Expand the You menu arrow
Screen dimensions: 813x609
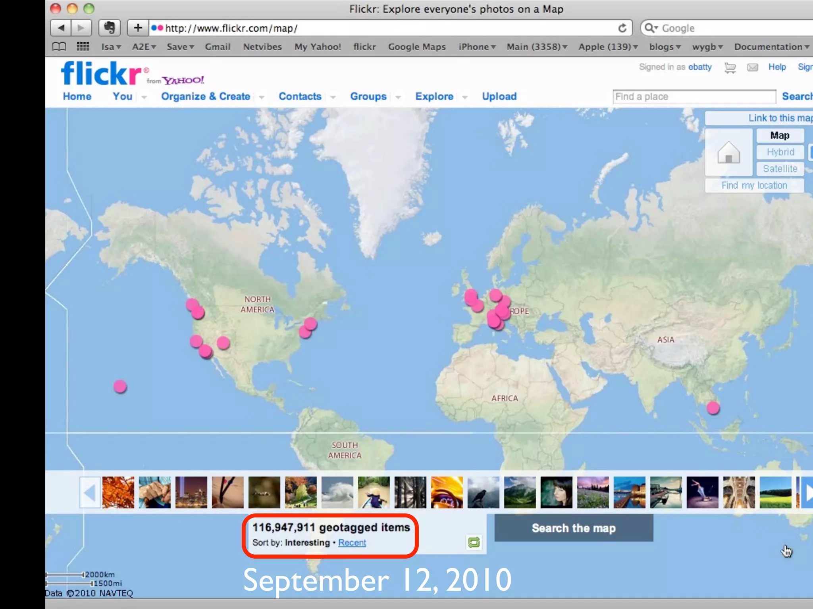144,97
